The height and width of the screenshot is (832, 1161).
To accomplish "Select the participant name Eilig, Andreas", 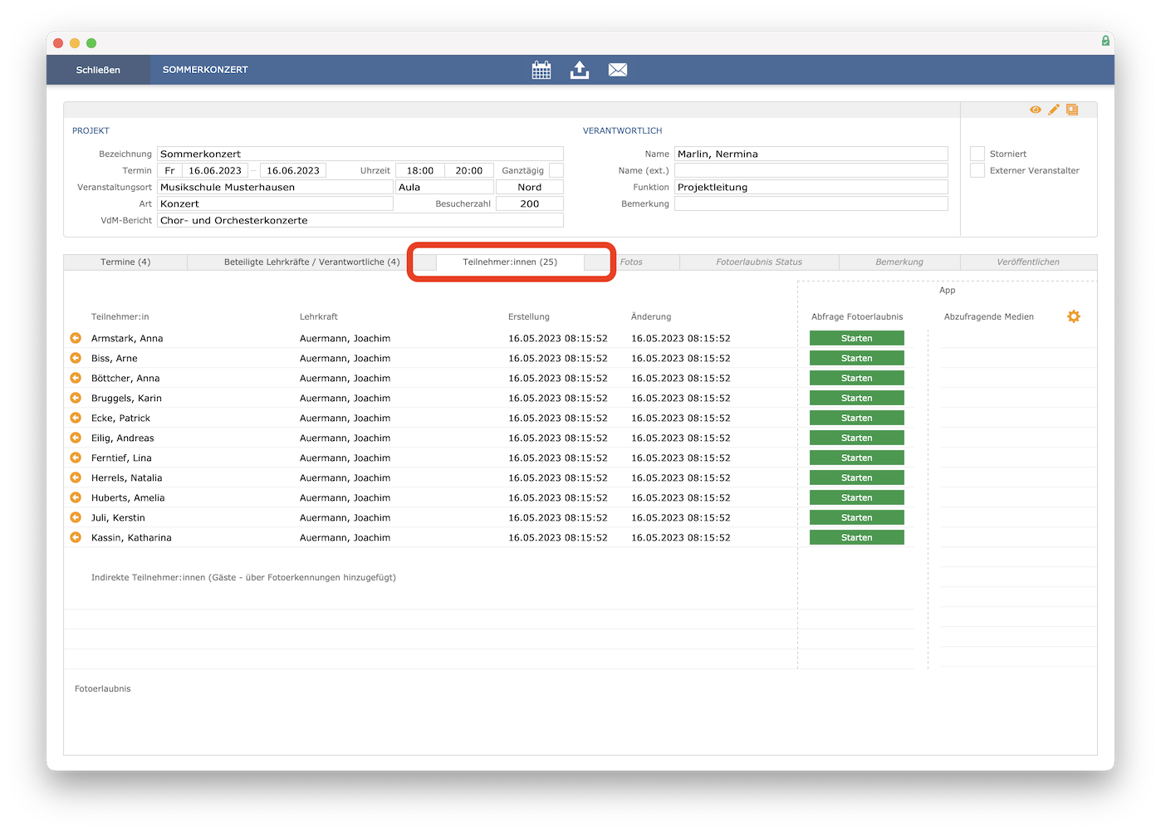I will 123,438.
